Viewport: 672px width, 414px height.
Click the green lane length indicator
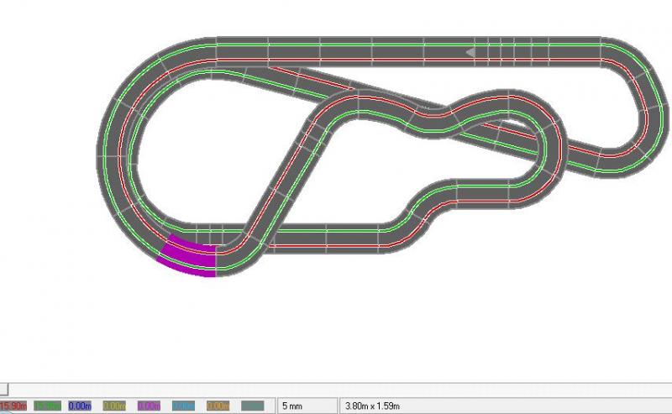click(45, 406)
